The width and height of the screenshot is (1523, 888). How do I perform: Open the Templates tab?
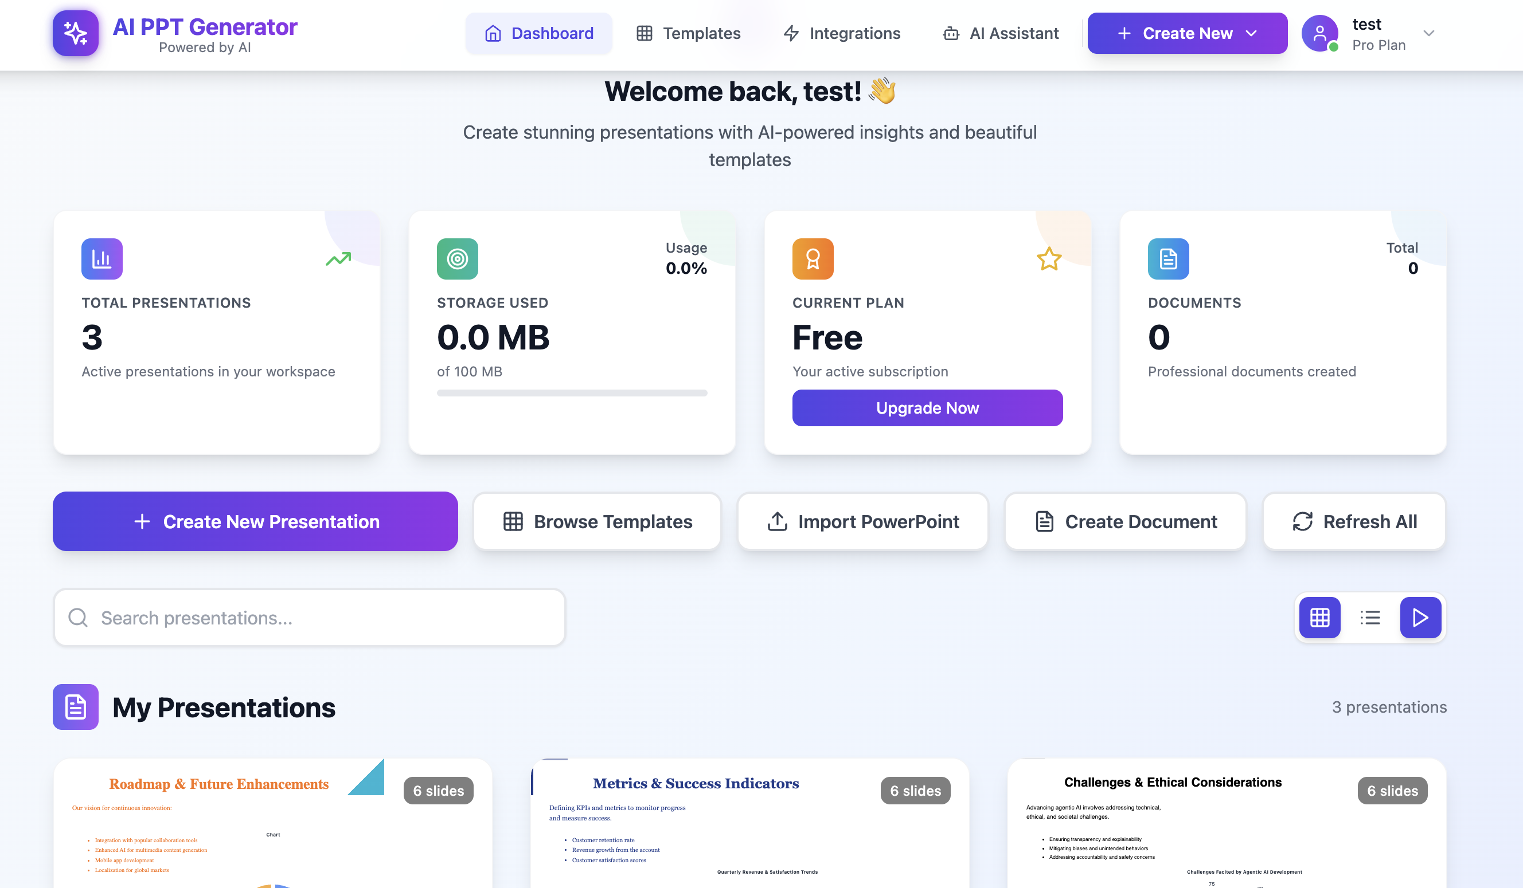pyautogui.click(x=688, y=33)
